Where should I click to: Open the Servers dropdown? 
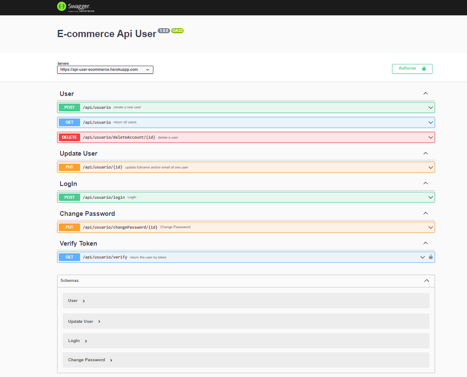point(105,70)
